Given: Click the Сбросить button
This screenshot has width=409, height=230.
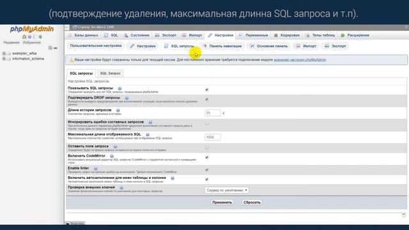Looking at the screenshot, I should (x=252, y=203).
